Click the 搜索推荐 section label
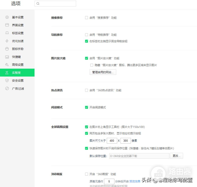Image resolution: width=197 pixels, height=187 pixels. (x=57, y=18)
